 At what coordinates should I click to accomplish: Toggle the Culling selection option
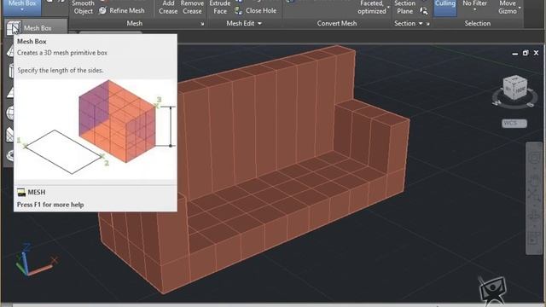pos(445,8)
